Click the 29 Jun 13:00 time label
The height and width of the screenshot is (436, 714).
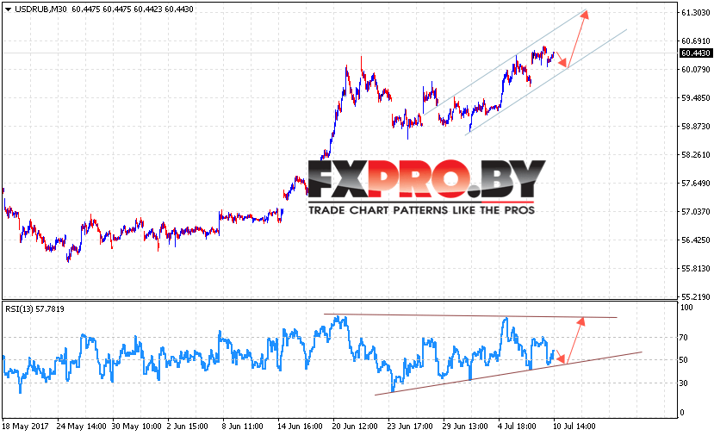pyautogui.click(x=465, y=427)
